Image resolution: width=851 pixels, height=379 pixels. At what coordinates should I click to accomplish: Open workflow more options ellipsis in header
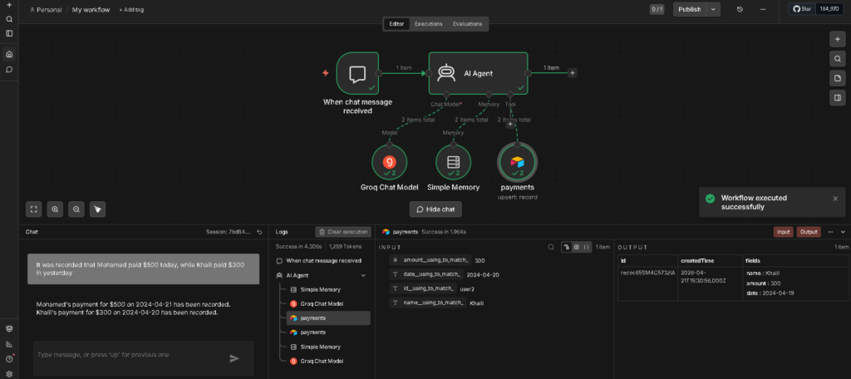[763, 9]
